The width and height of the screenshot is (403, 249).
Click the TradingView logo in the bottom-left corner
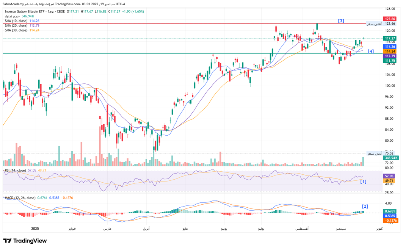pyautogui.click(x=25, y=241)
